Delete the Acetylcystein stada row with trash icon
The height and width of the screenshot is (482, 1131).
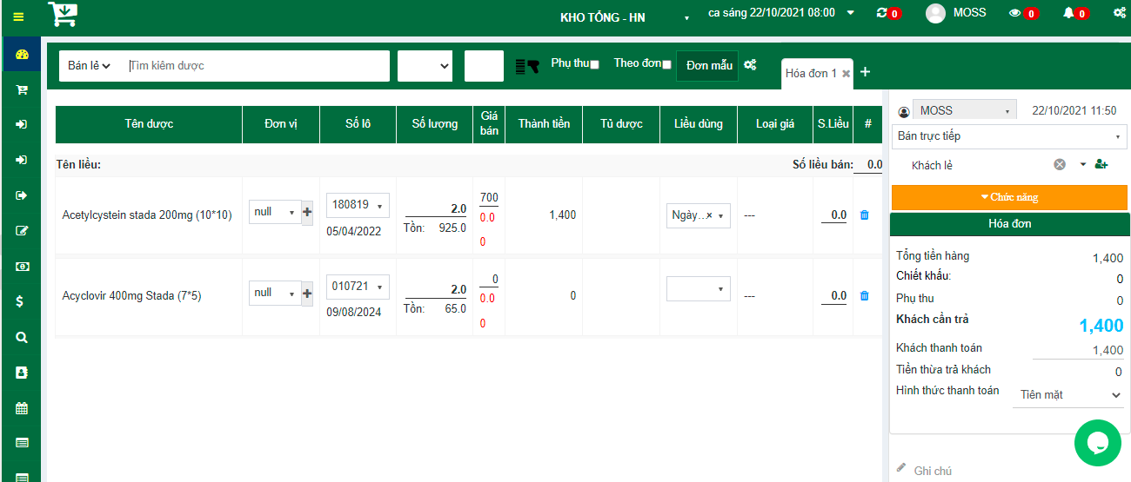[864, 215]
